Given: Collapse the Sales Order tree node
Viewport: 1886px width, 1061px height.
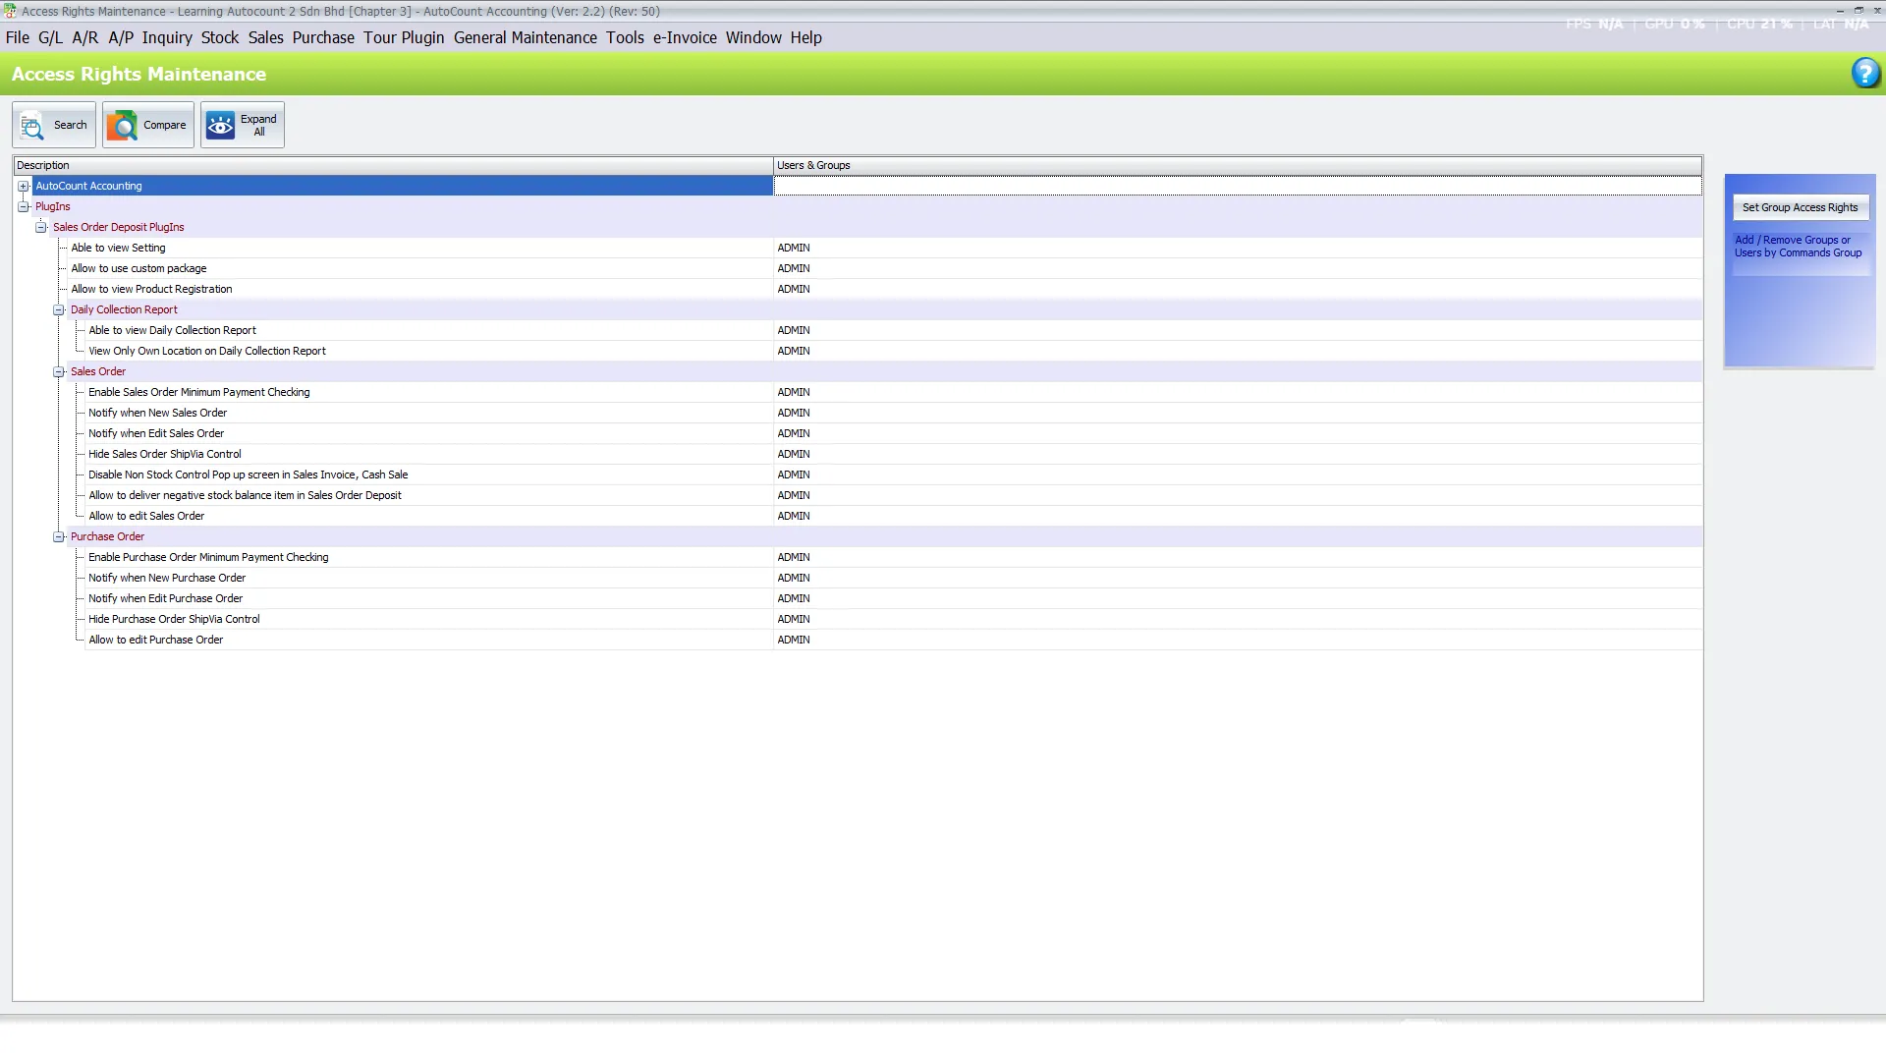Looking at the screenshot, I should point(59,371).
